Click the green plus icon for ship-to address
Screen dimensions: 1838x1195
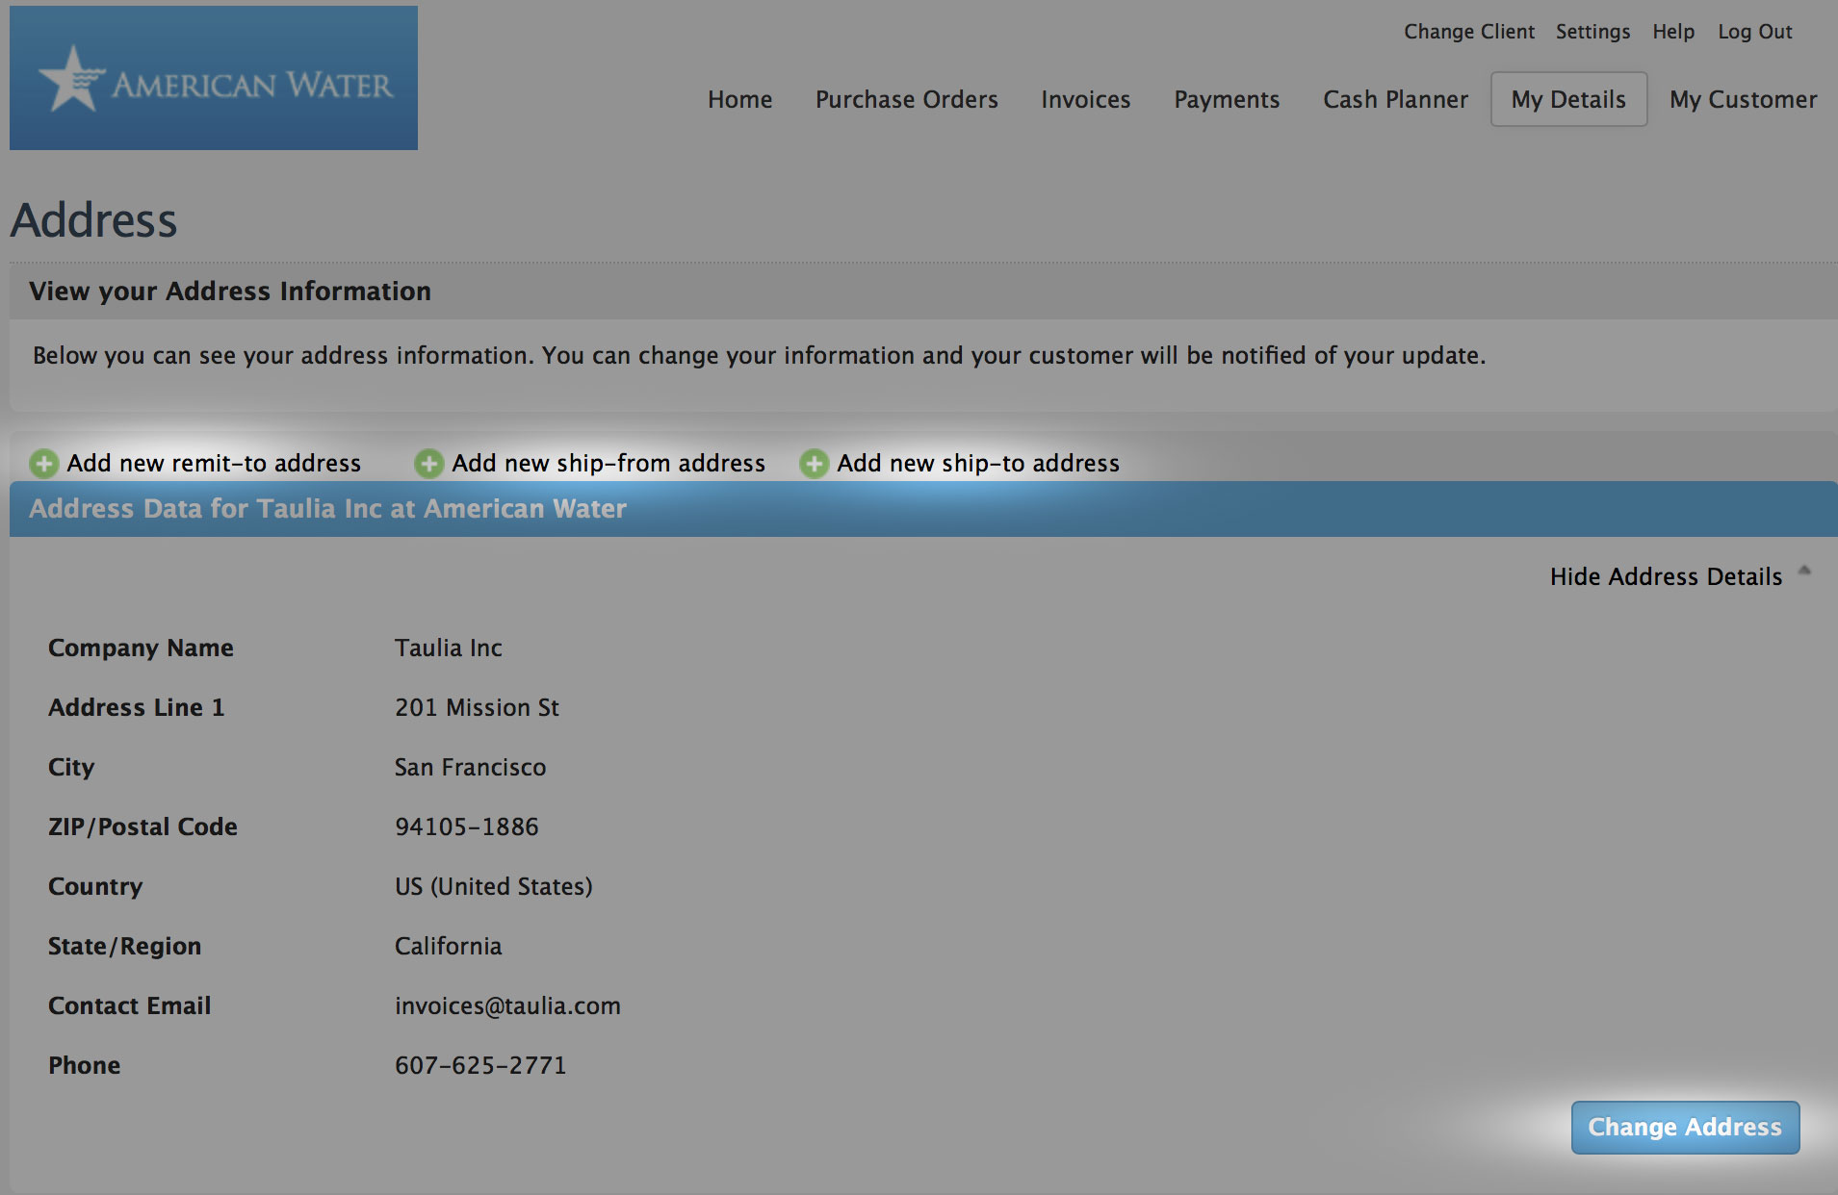(814, 464)
